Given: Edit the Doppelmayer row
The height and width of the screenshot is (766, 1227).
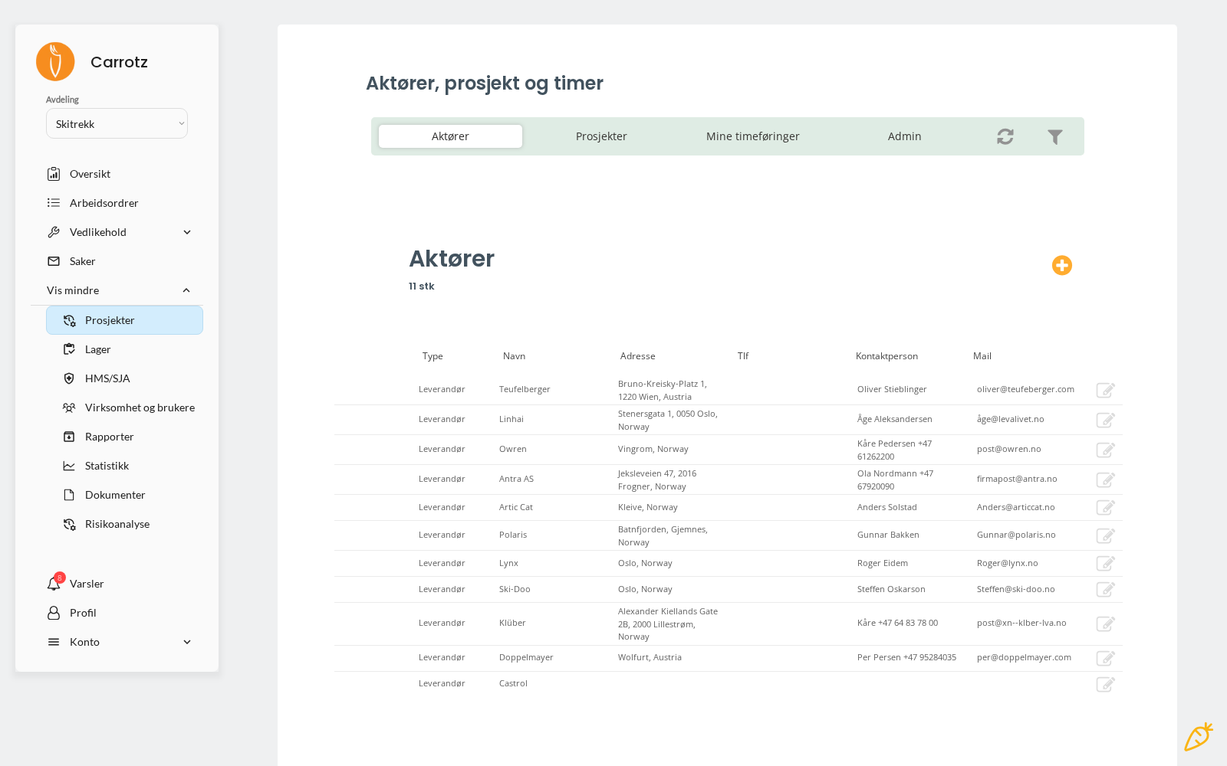Looking at the screenshot, I should 1105,658.
